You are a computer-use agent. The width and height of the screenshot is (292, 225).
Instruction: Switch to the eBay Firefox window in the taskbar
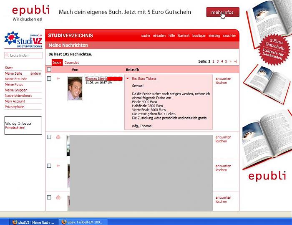pos(83,222)
